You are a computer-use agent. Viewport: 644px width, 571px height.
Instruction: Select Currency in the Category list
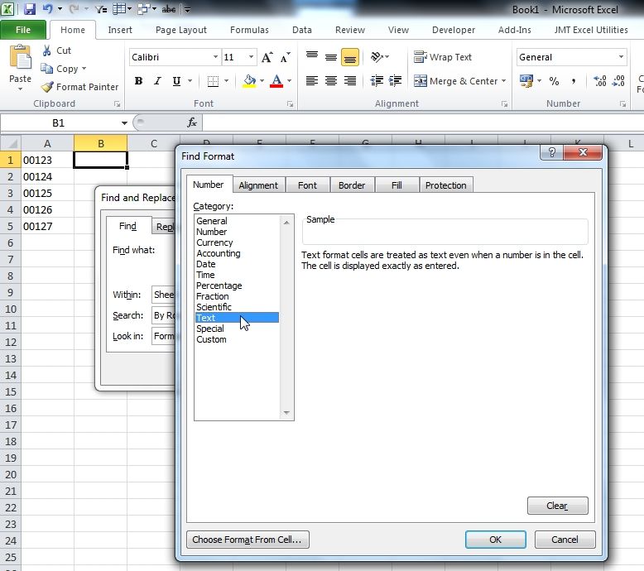pyautogui.click(x=214, y=242)
